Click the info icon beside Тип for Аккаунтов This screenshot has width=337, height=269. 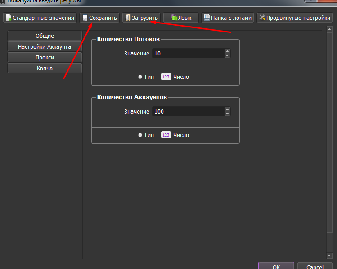point(140,135)
